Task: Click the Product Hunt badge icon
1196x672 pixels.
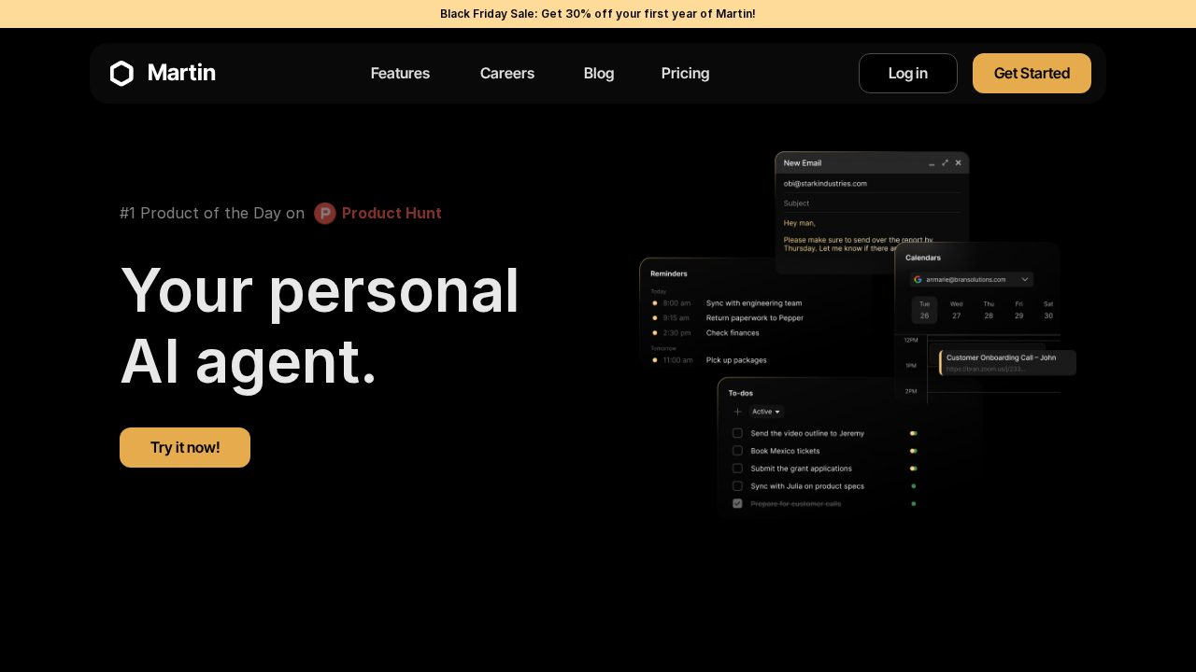Action: (x=324, y=213)
